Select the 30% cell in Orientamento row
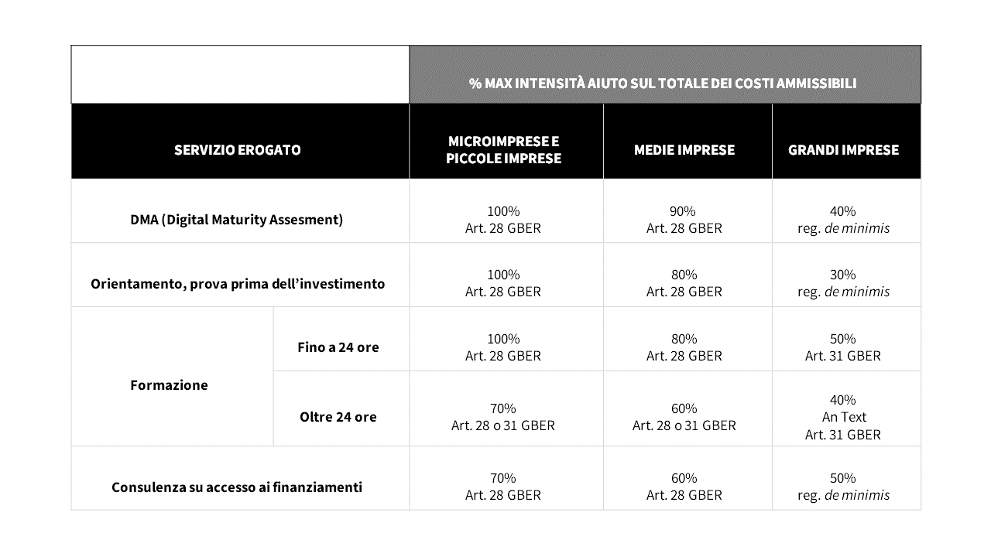 843,283
